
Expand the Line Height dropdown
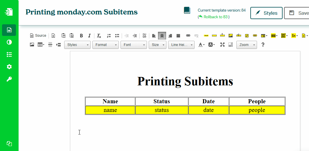coord(181,45)
